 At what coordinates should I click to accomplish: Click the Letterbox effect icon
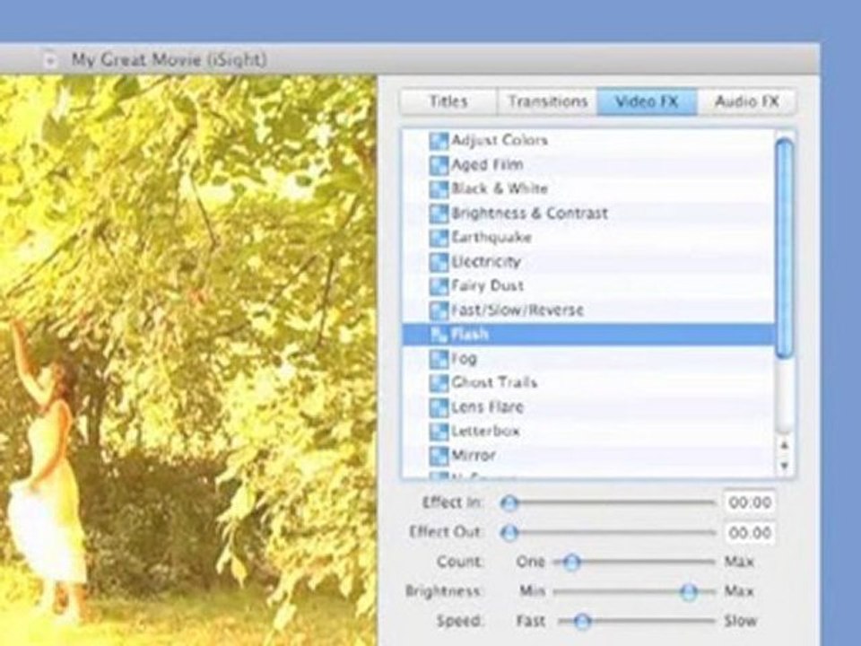pos(439,432)
